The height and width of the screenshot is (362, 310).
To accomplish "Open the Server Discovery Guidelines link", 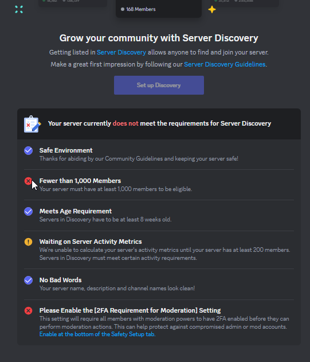I will click(x=225, y=64).
